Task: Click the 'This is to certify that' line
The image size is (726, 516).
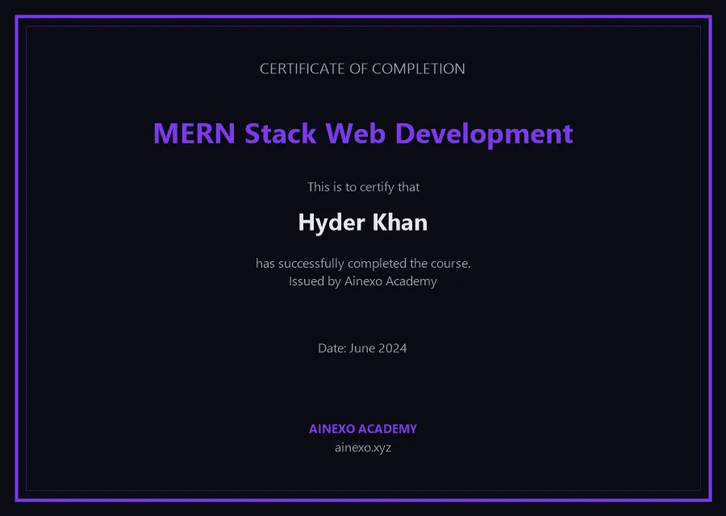Action: pos(363,187)
